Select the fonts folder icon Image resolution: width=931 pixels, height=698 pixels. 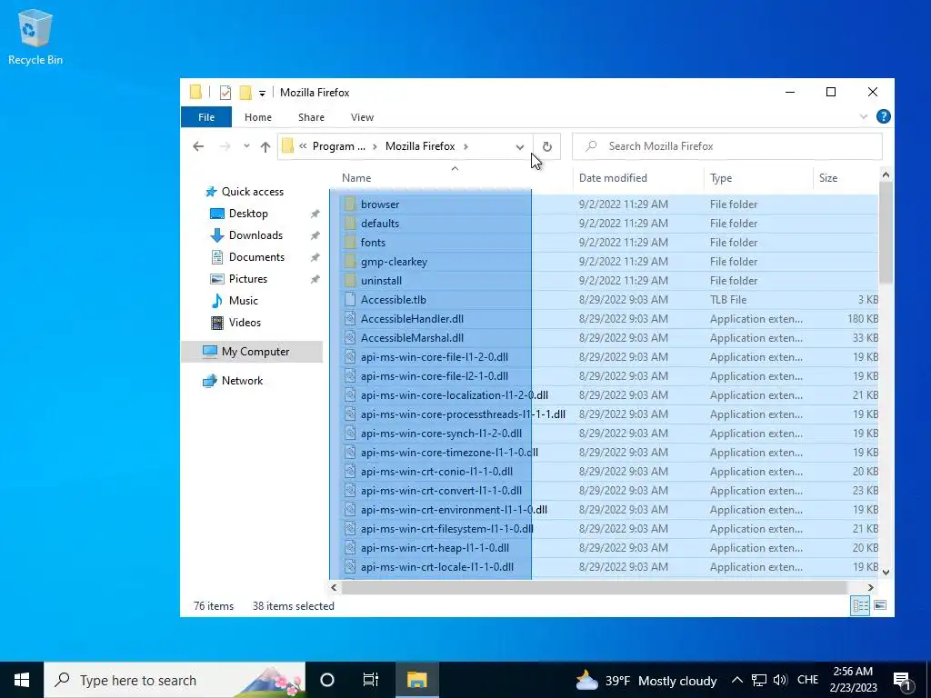pos(350,242)
